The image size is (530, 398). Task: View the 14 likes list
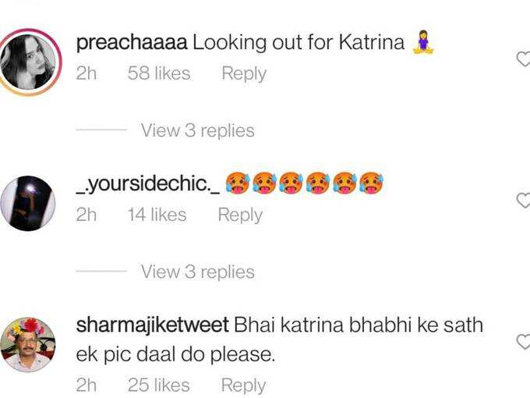(157, 215)
